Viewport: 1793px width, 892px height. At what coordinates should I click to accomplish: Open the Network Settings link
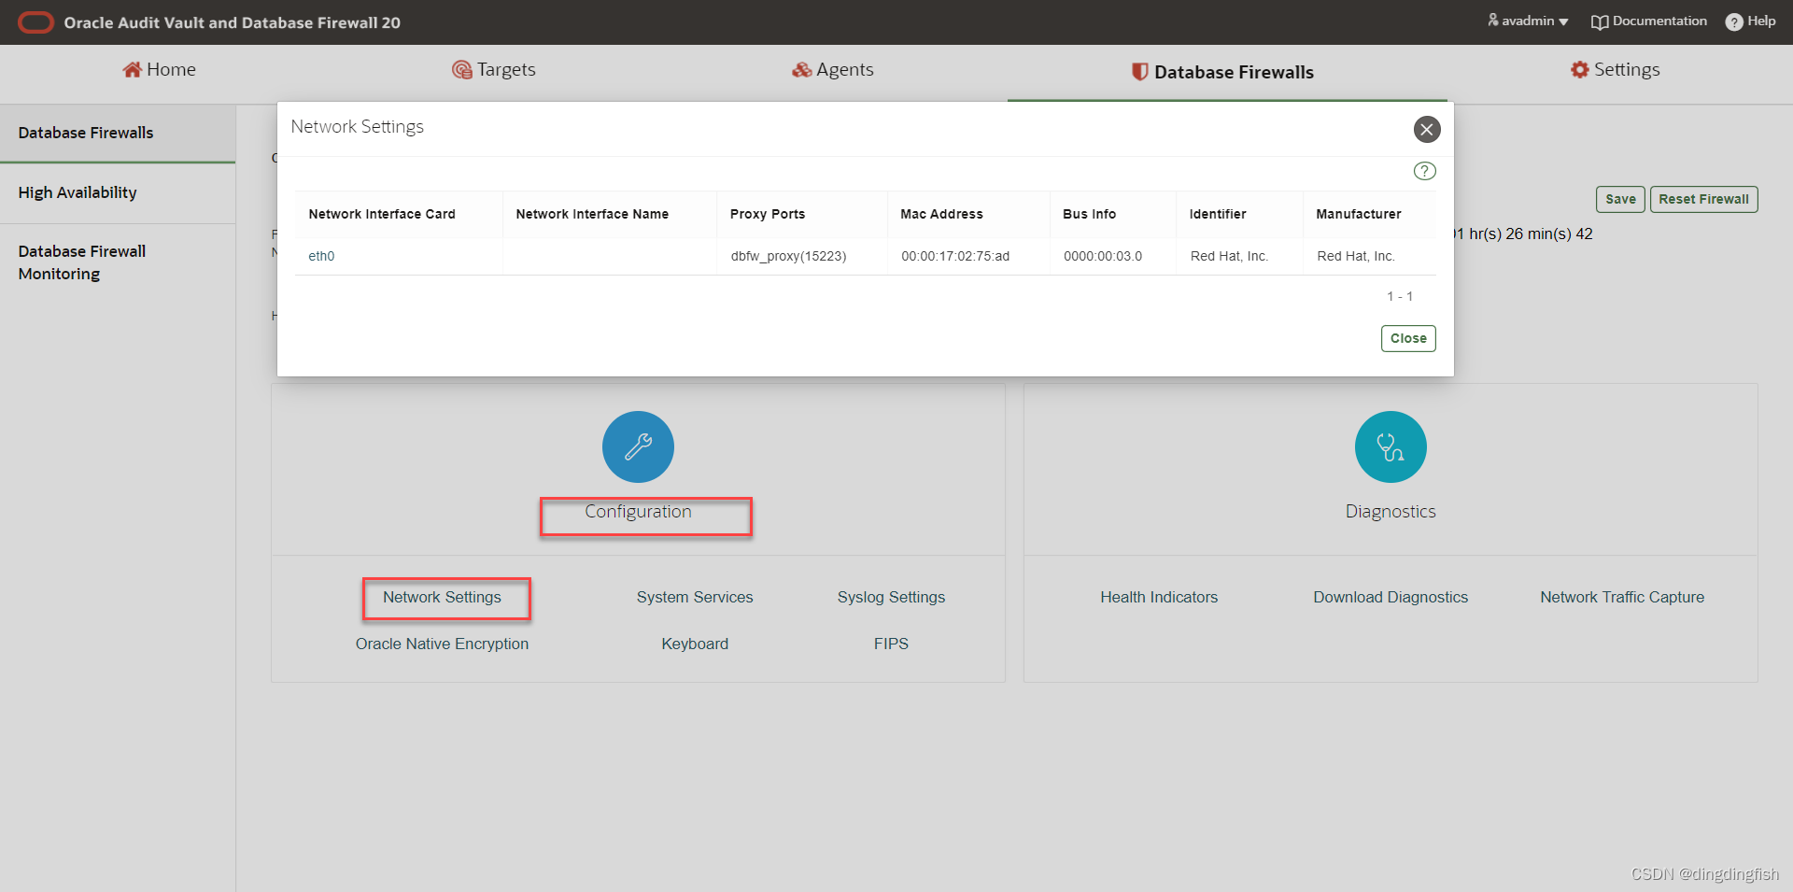click(442, 597)
